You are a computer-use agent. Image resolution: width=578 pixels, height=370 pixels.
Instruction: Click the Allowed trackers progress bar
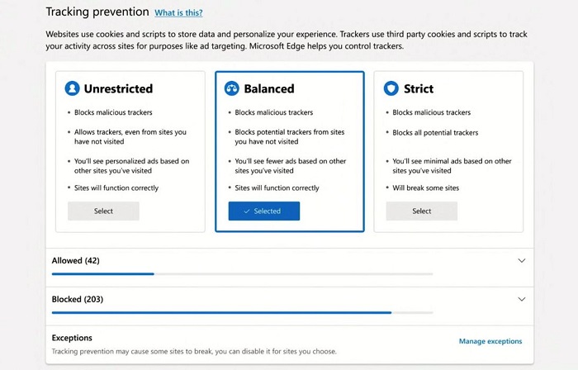(242, 274)
